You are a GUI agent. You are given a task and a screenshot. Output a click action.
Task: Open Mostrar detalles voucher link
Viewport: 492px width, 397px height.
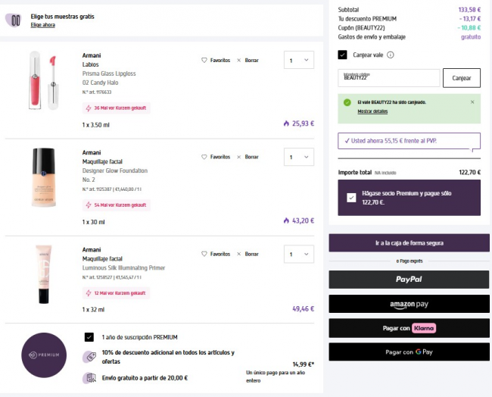click(x=372, y=111)
